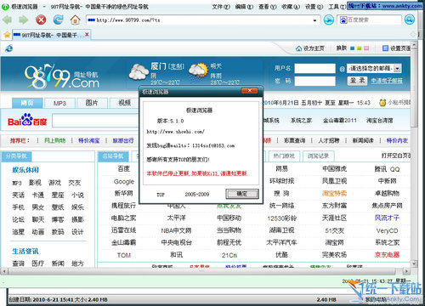Open the 京东电器 red link
Screen dimensions: 425x306
387,255
